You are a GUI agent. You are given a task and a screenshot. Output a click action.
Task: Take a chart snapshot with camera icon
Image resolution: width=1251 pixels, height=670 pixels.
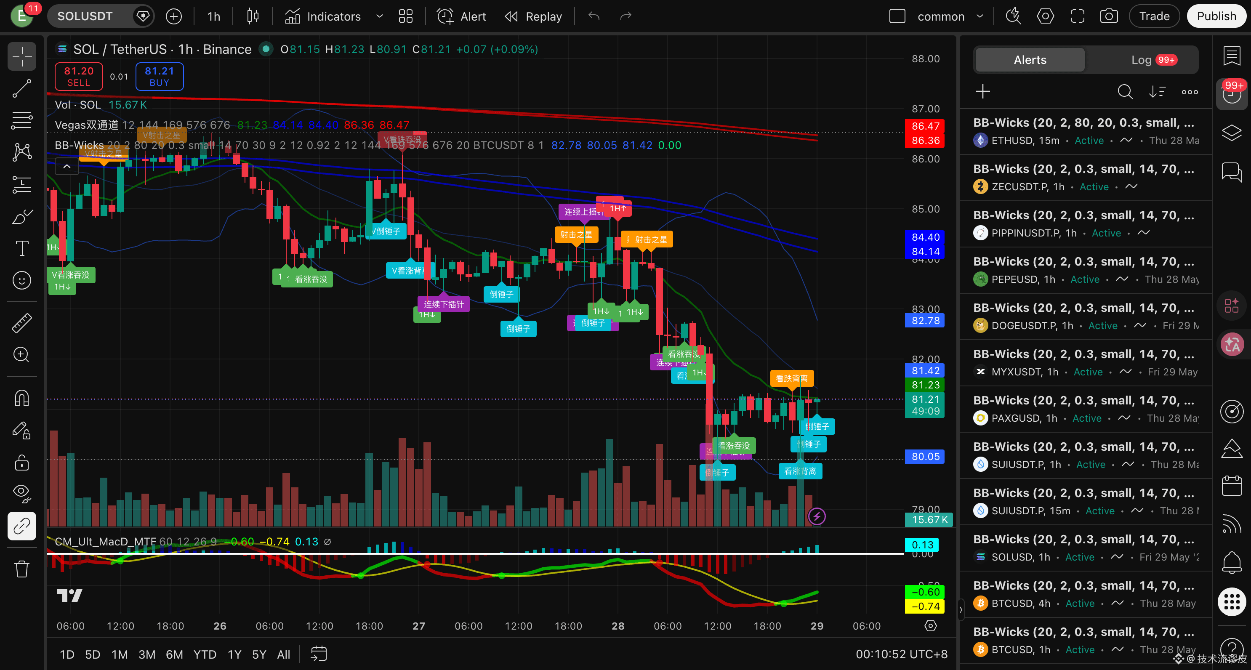1109,16
